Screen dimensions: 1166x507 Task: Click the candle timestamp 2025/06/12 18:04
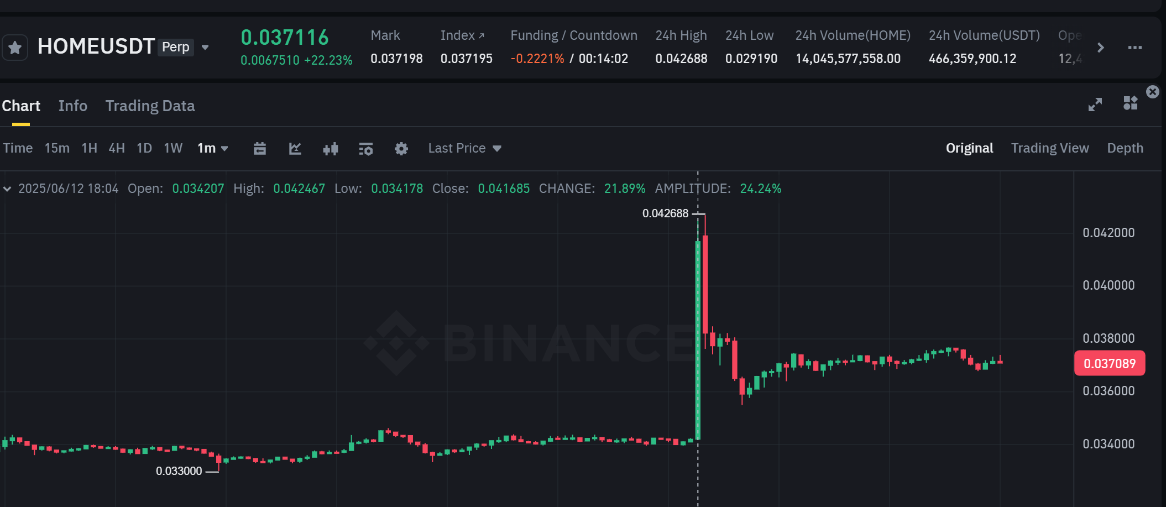[x=69, y=189]
